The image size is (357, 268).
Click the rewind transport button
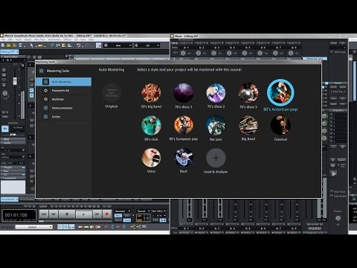point(54,214)
